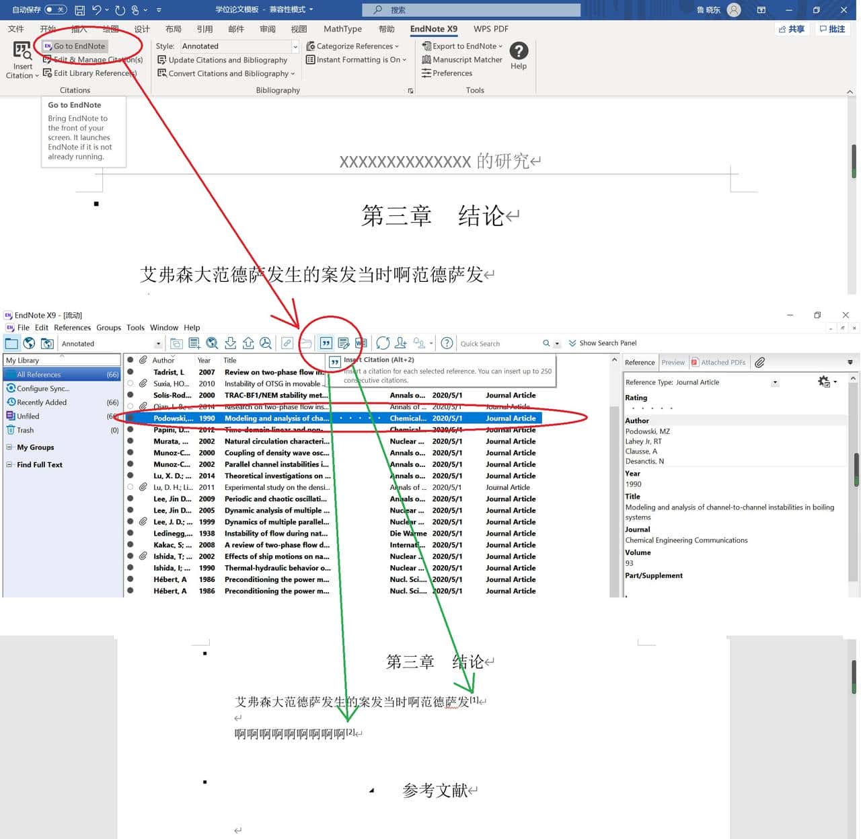Image resolution: width=861 pixels, height=839 pixels.
Task: Select the Insert Citation quotation icon in EndNote
Action: [326, 343]
